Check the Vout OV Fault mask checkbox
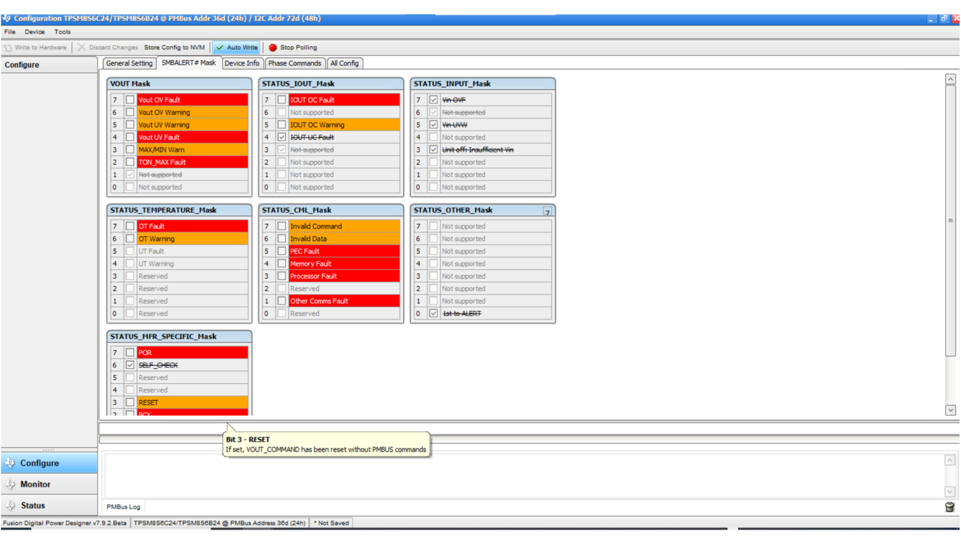 [x=130, y=99]
